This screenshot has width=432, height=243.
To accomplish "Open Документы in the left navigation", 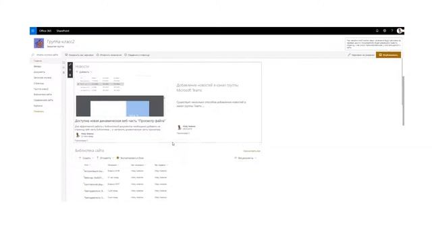I will (x=39, y=72).
